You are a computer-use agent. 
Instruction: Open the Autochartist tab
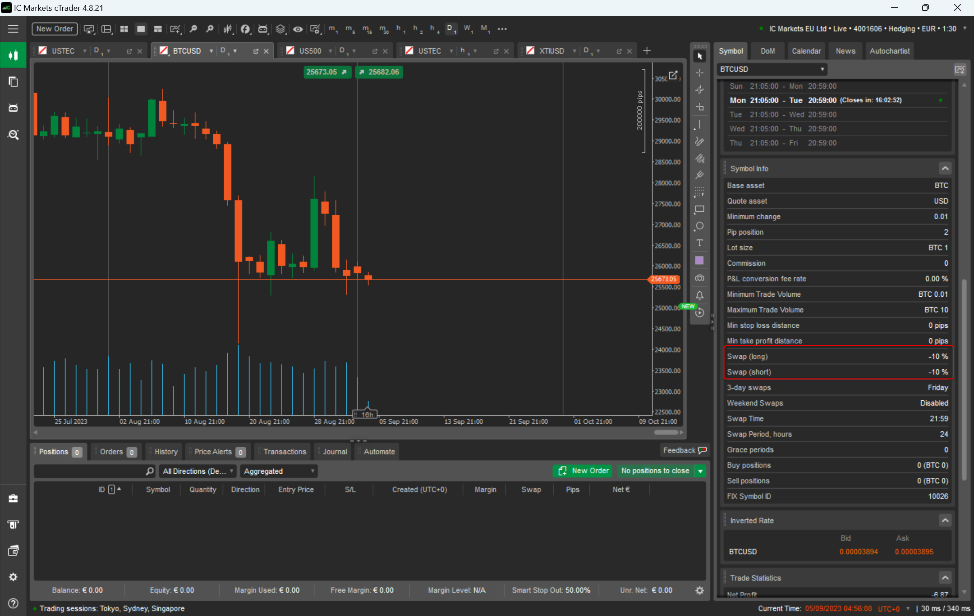pos(889,51)
